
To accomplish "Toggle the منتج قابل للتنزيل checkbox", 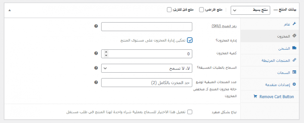I will 169,10.
